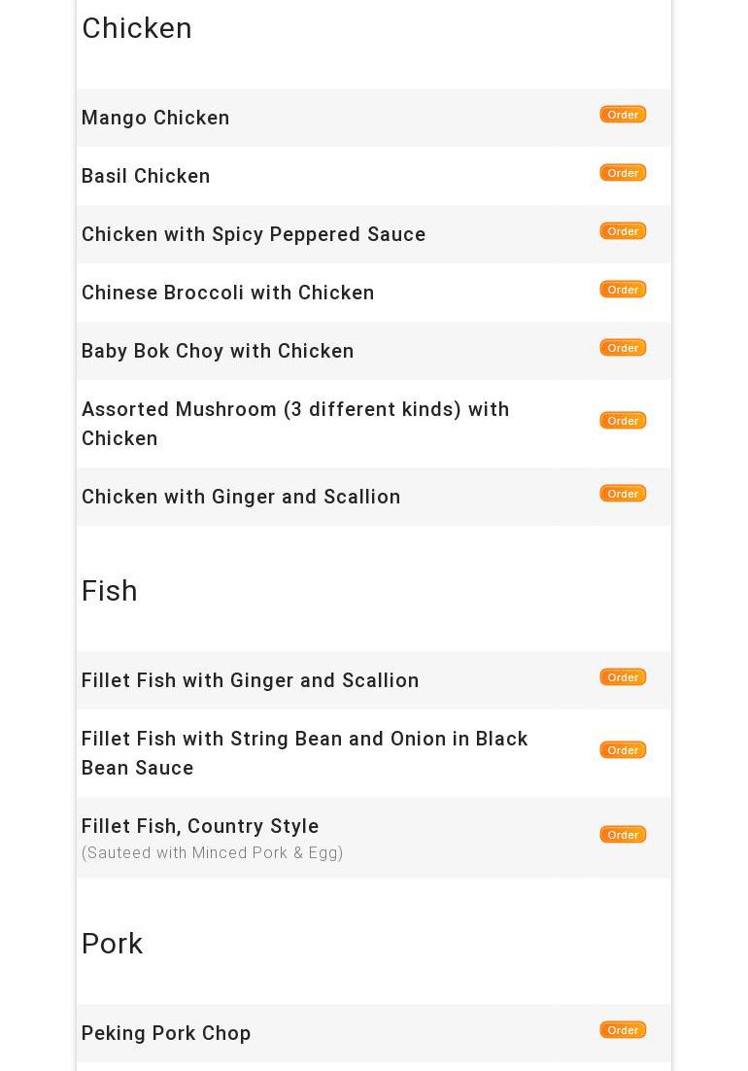Screen dimensions: 748x1071
Task: Open the Basil Chicken menu item title
Action: click(146, 176)
